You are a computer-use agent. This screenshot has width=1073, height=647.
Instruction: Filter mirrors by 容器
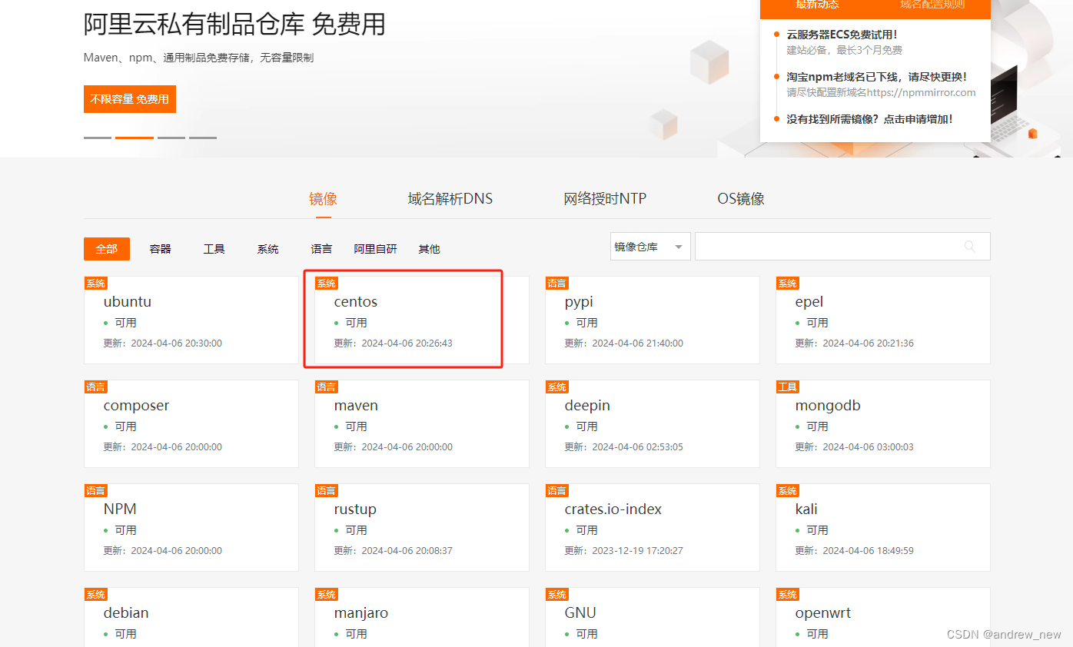point(160,249)
